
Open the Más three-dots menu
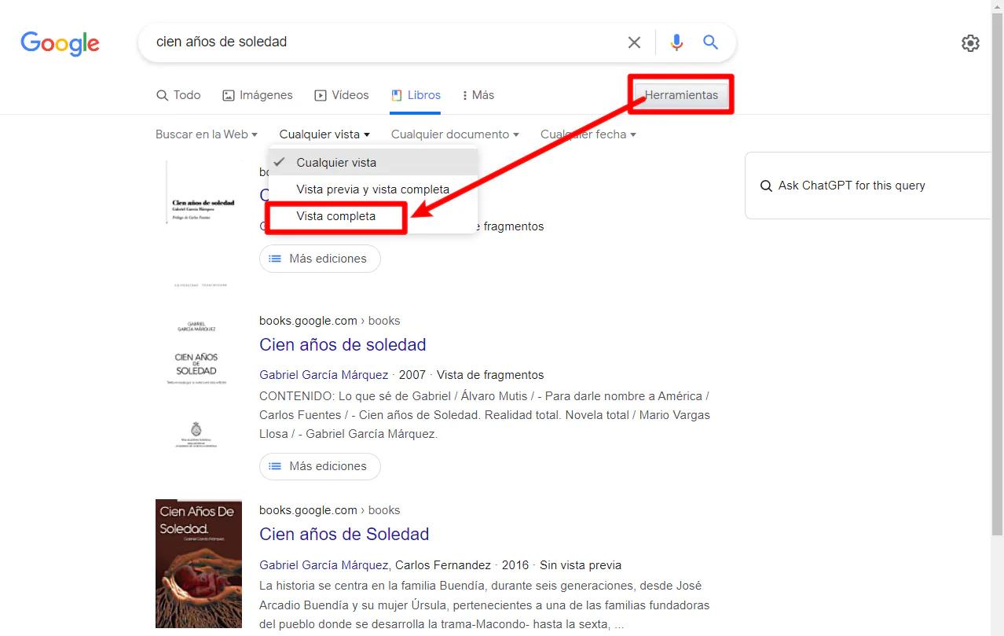(x=478, y=95)
